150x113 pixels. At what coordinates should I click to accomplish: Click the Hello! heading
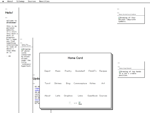(x=9, y=13)
